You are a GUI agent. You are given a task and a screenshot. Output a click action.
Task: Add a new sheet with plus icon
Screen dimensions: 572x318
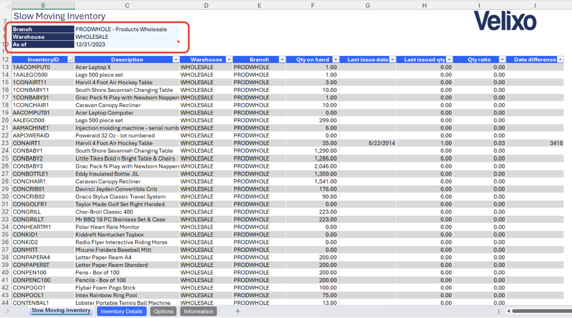tap(238, 311)
